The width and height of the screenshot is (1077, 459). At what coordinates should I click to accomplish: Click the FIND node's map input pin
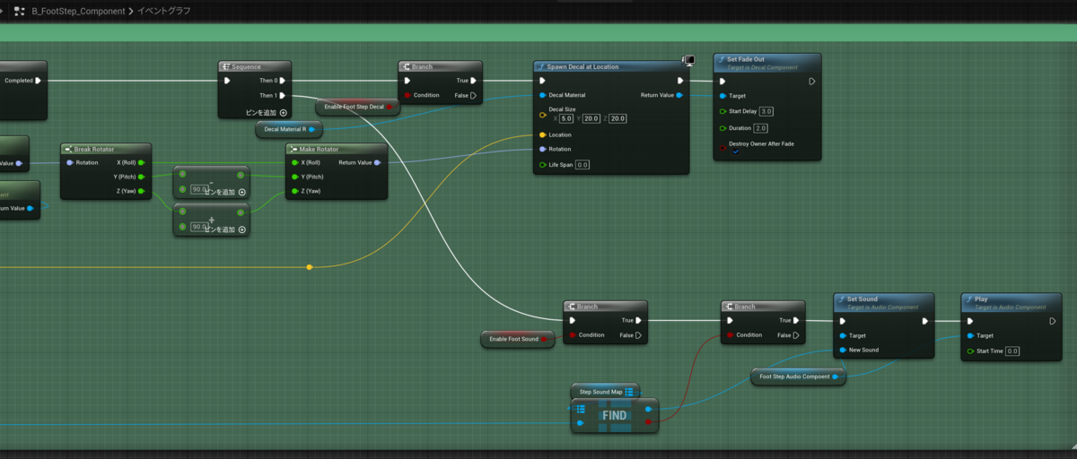pyautogui.click(x=582, y=409)
